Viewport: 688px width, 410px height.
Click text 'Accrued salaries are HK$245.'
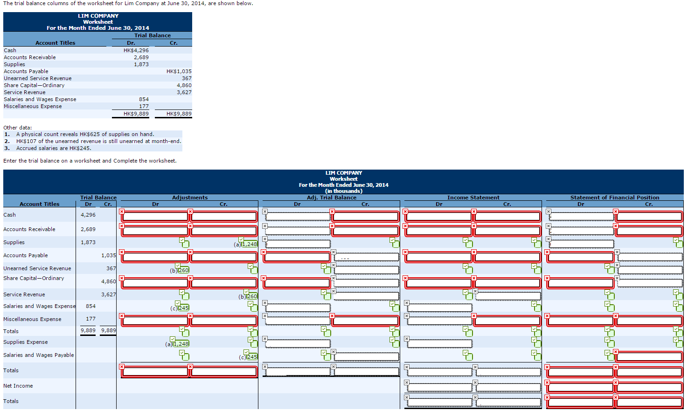[x=54, y=148]
